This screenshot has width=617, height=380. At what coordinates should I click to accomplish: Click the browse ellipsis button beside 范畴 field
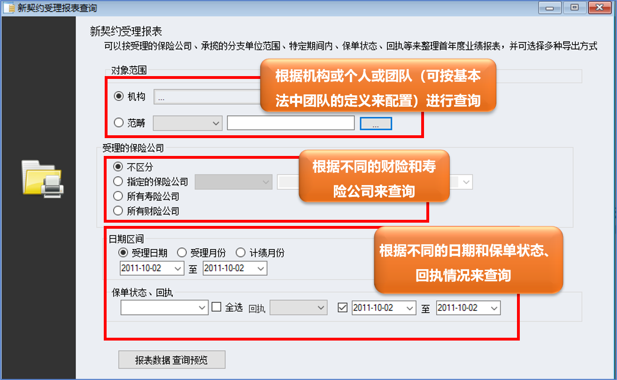coord(376,124)
